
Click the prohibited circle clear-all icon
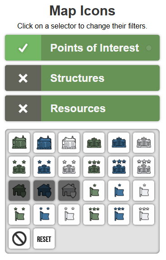click(x=19, y=239)
